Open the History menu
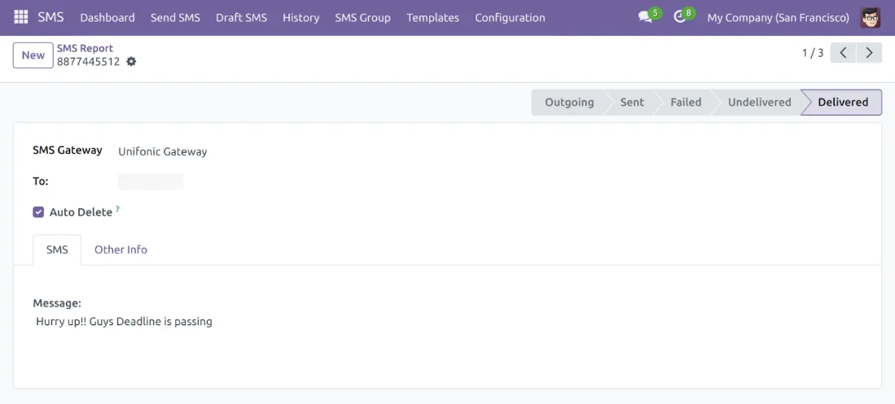 (301, 18)
